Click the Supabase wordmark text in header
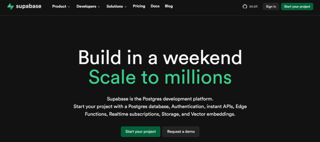 click(28, 6)
